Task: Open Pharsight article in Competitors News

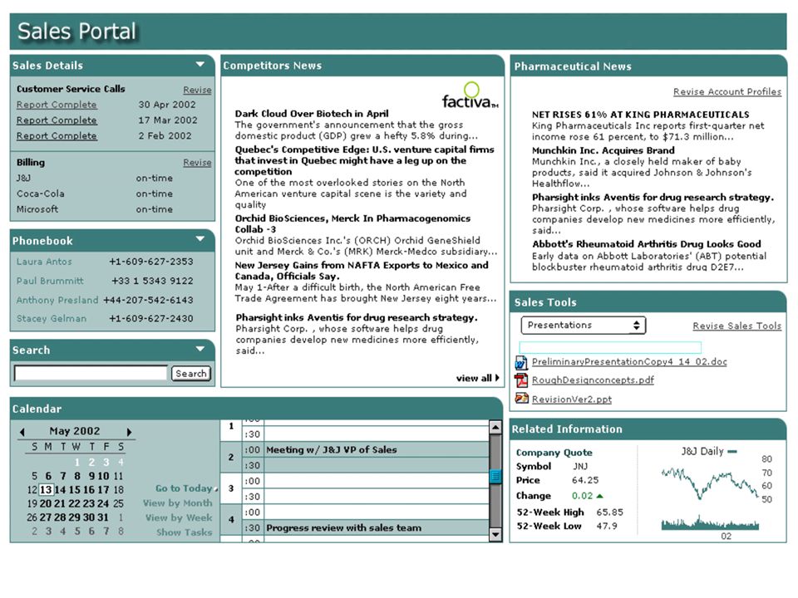Action: pyautogui.click(x=357, y=318)
